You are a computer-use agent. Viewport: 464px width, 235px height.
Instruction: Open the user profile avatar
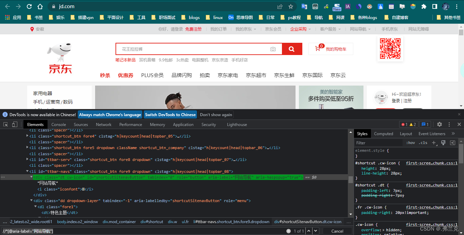pyautogui.click(x=446, y=6)
